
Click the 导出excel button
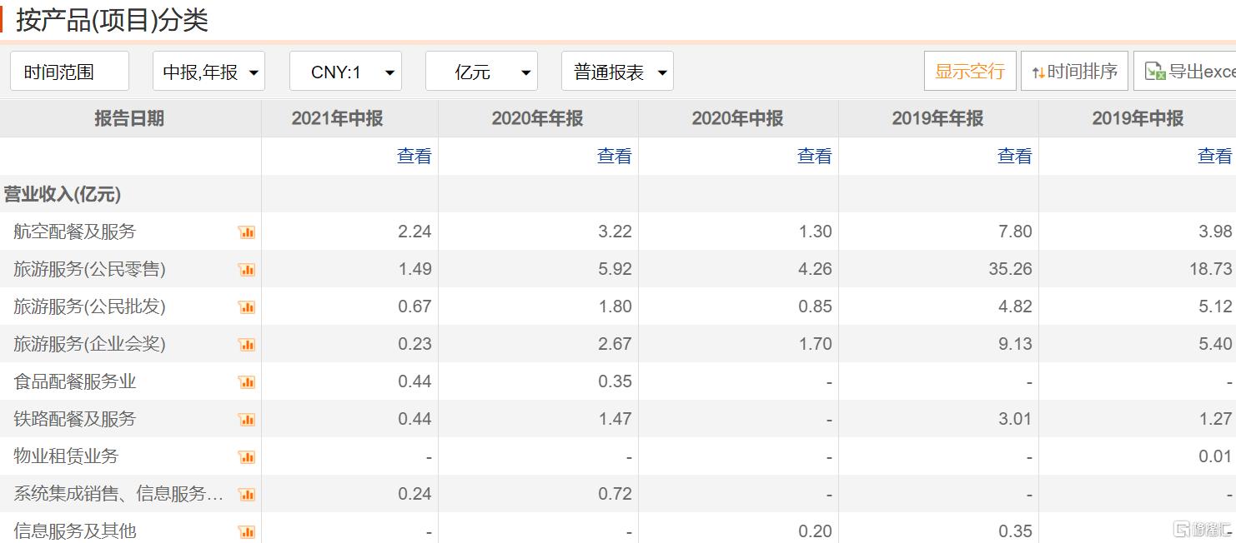(x=1185, y=71)
